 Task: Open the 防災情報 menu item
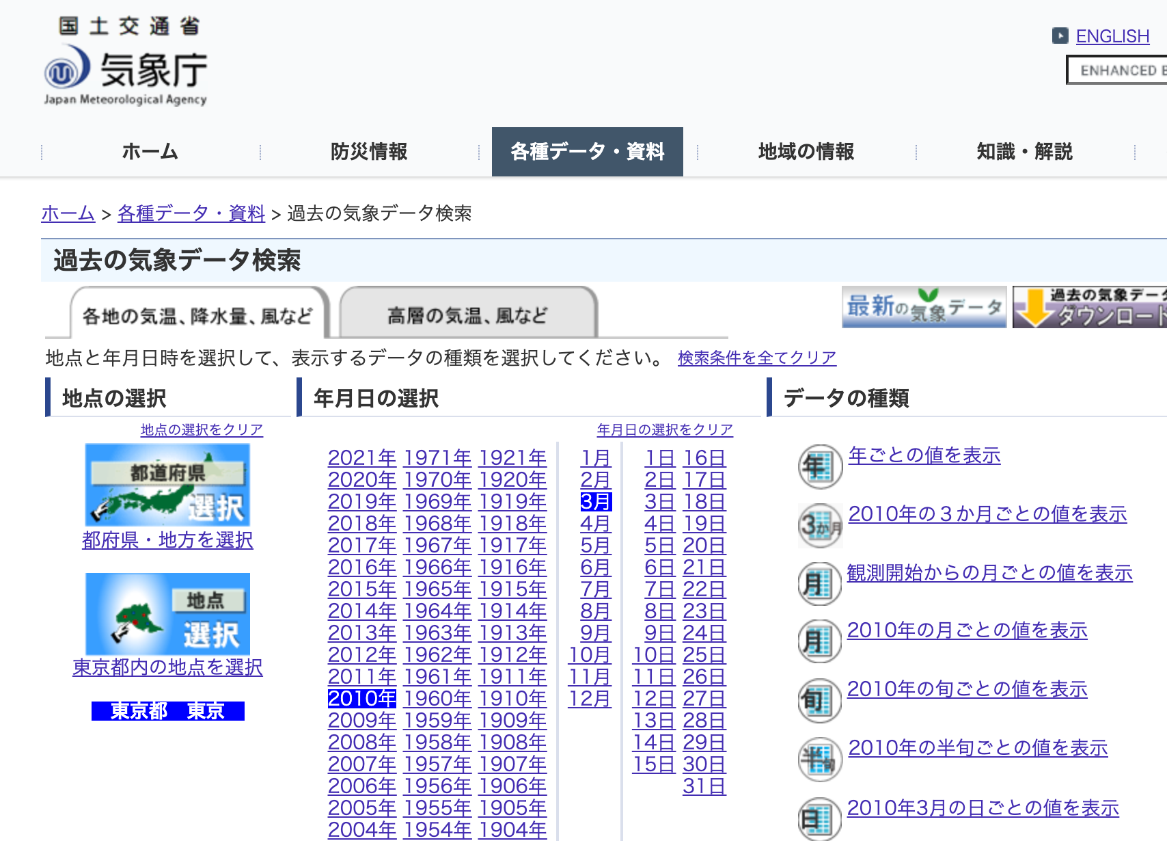pyautogui.click(x=369, y=152)
